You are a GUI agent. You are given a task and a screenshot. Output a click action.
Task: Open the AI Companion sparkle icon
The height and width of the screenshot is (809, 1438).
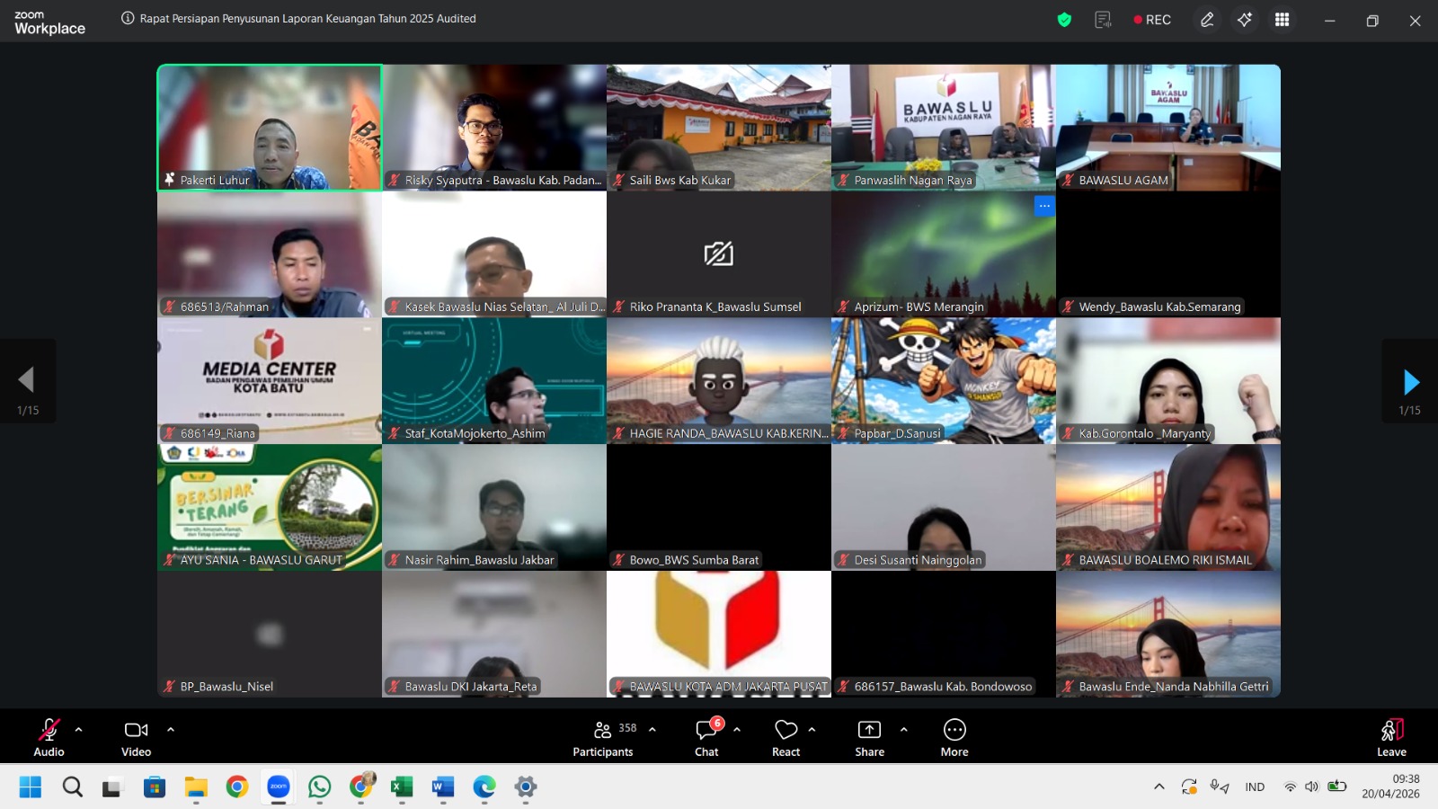(x=1245, y=20)
